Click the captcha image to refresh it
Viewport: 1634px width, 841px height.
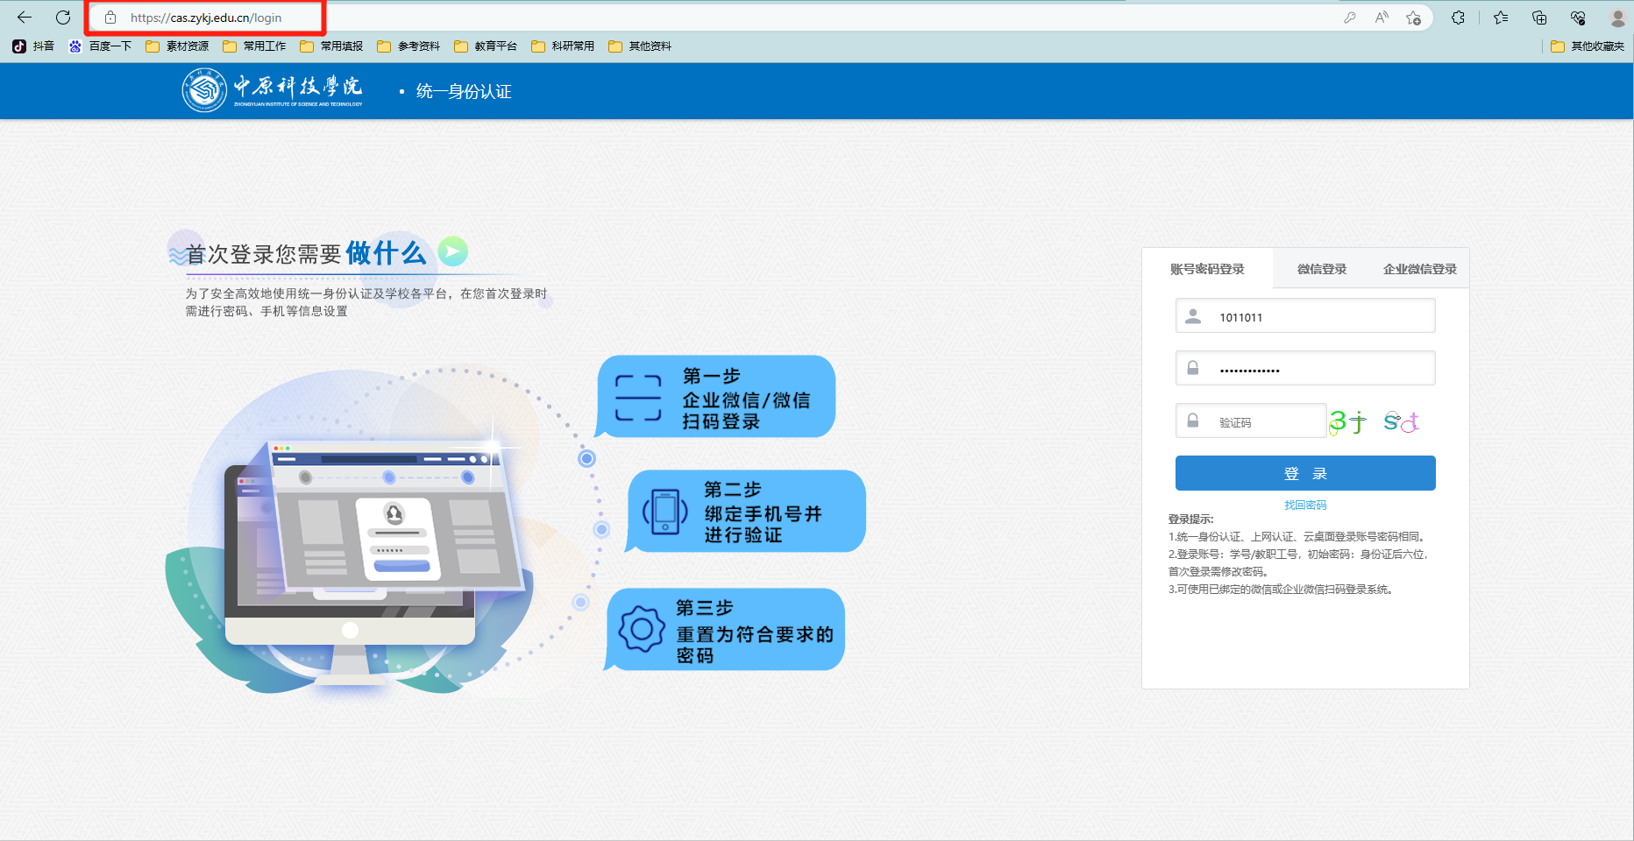pyautogui.click(x=1373, y=422)
